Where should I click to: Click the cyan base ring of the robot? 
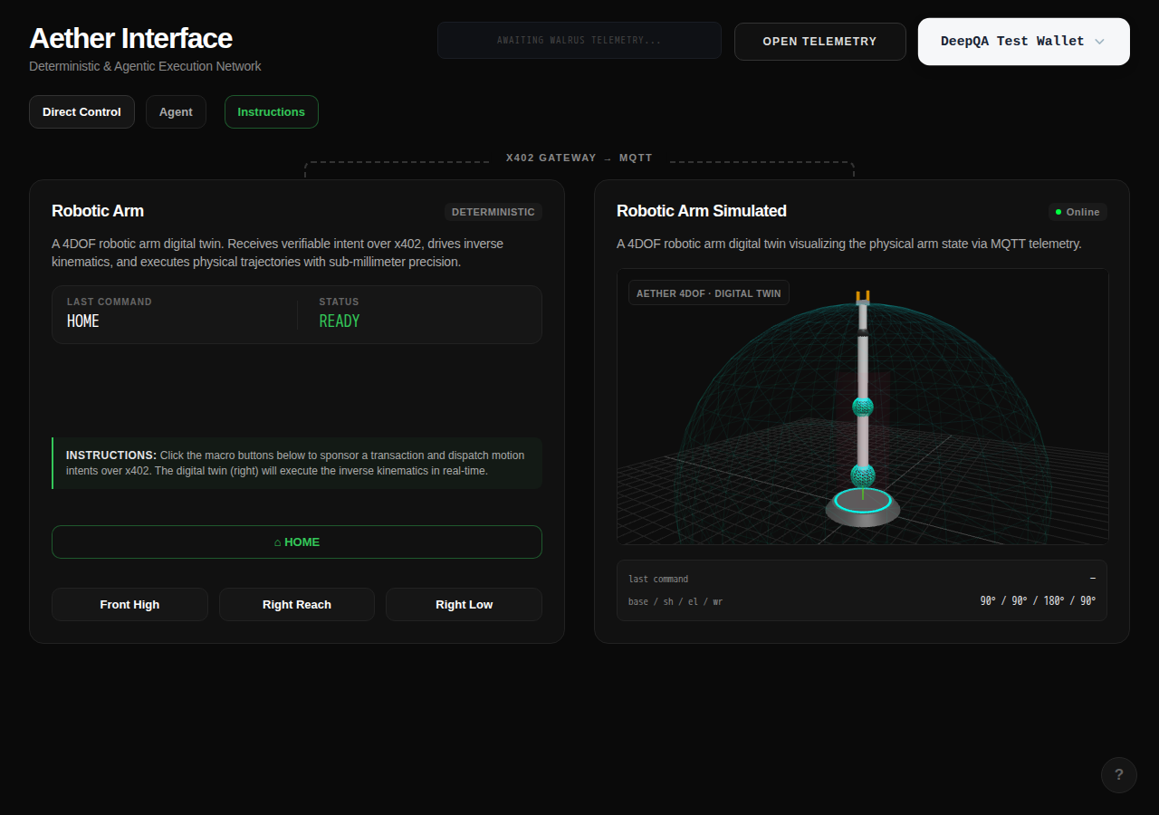863,500
